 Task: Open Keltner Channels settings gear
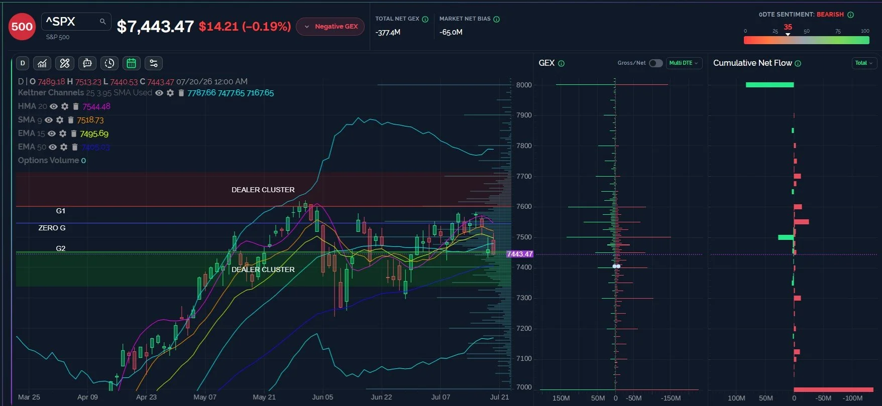[x=170, y=93]
